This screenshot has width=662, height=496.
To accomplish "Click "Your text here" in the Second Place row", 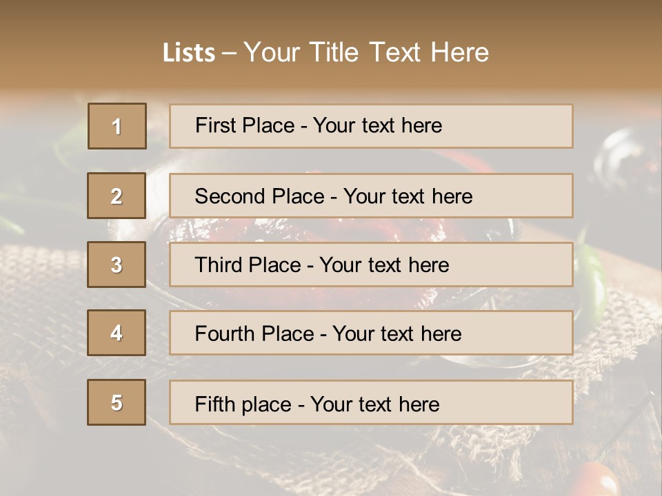I will tap(408, 196).
